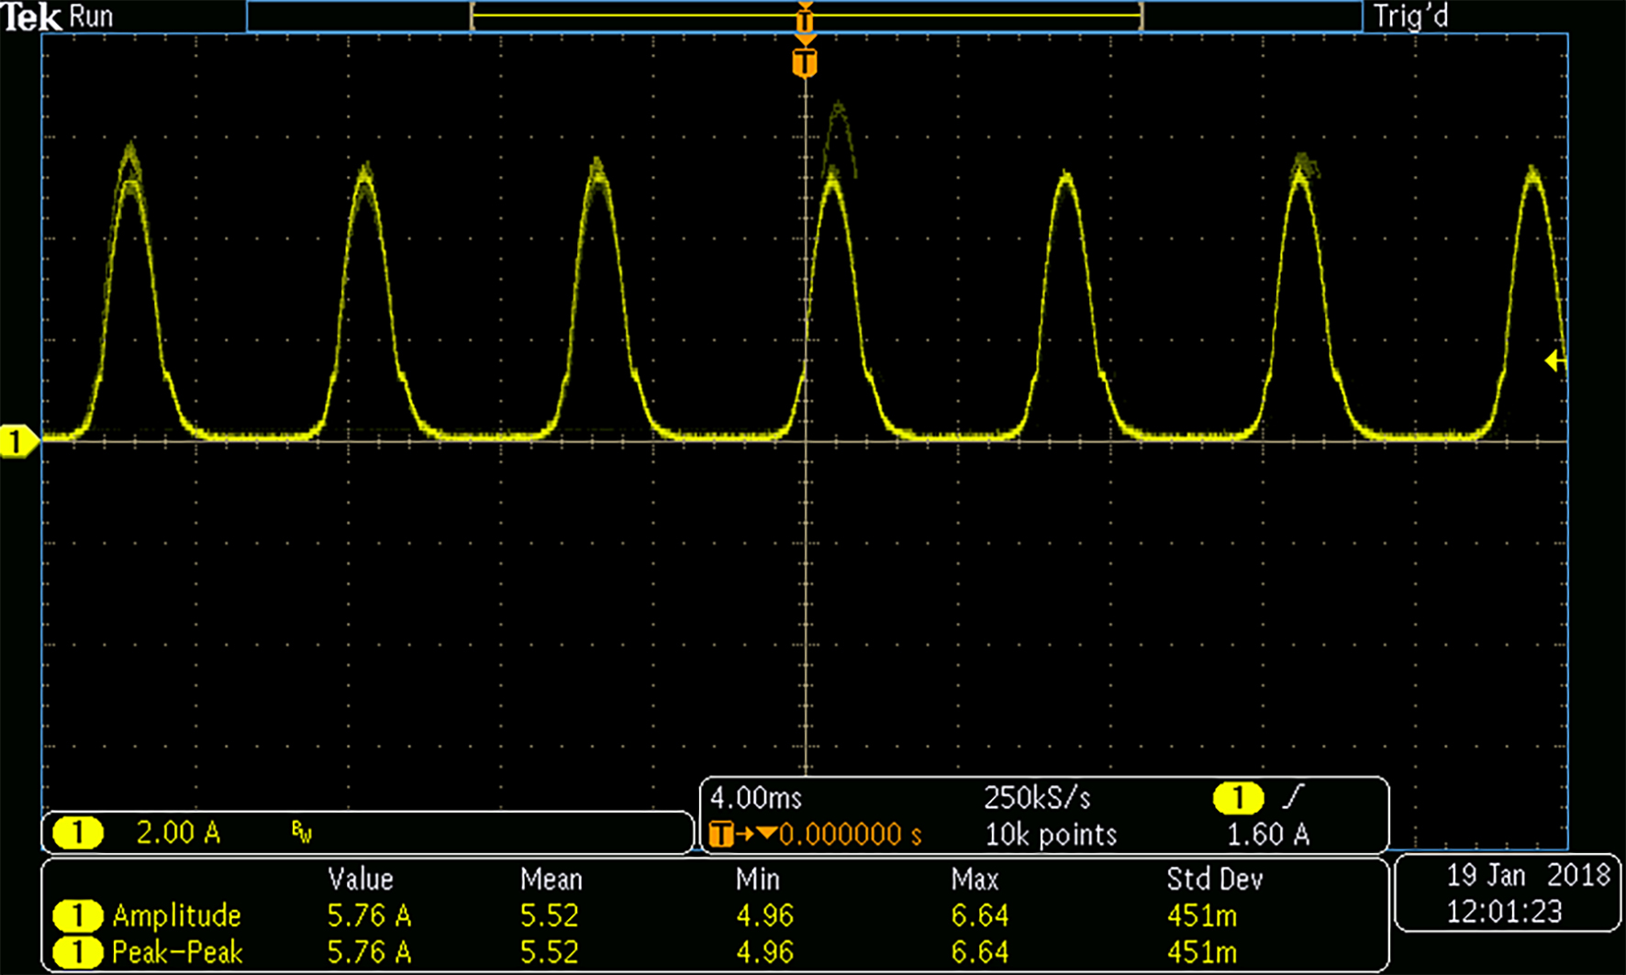1626x975 pixels.
Task: Click the channel 1 badge beside Peak-Peak
Action: (x=77, y=952)
